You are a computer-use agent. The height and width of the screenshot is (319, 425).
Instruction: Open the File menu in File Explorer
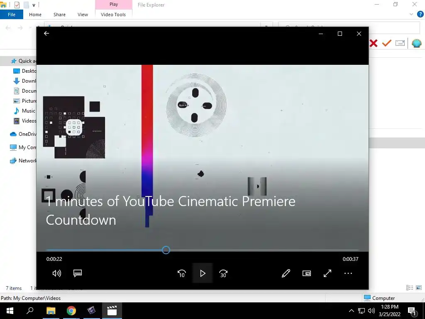click(x=12, y=15)
